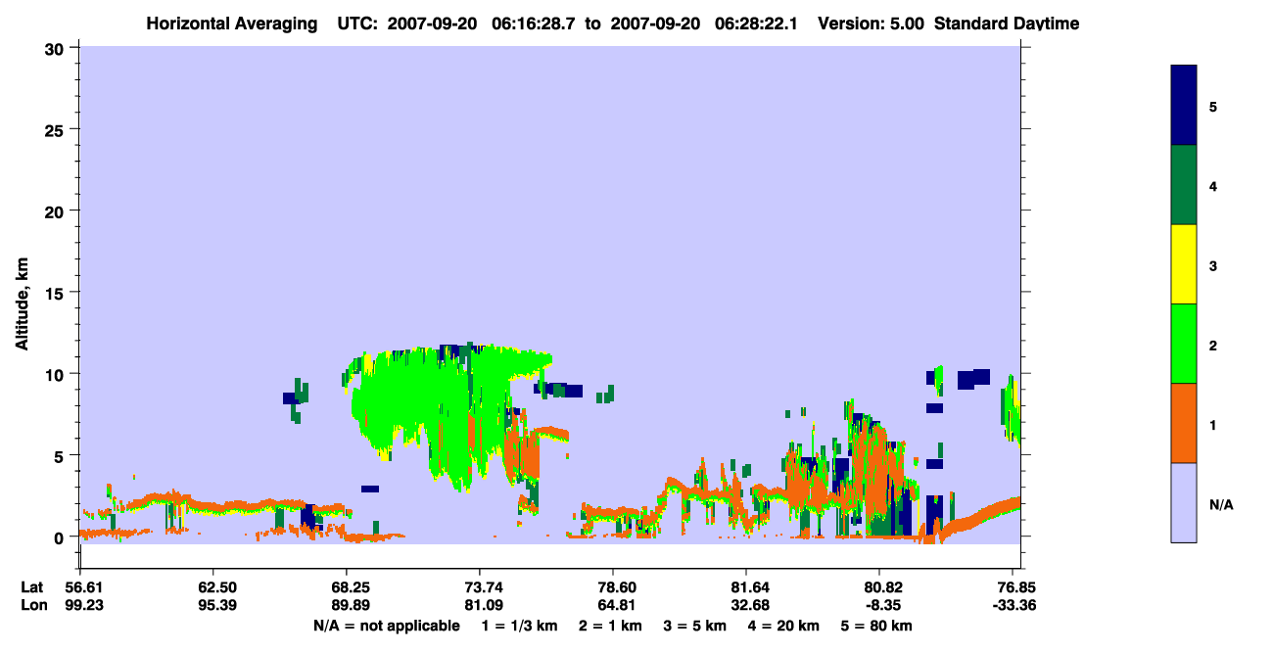This screenshot has height=653, width=1273.
Task: Click the 'Lat' row label
Action: [x=31, y=586]
